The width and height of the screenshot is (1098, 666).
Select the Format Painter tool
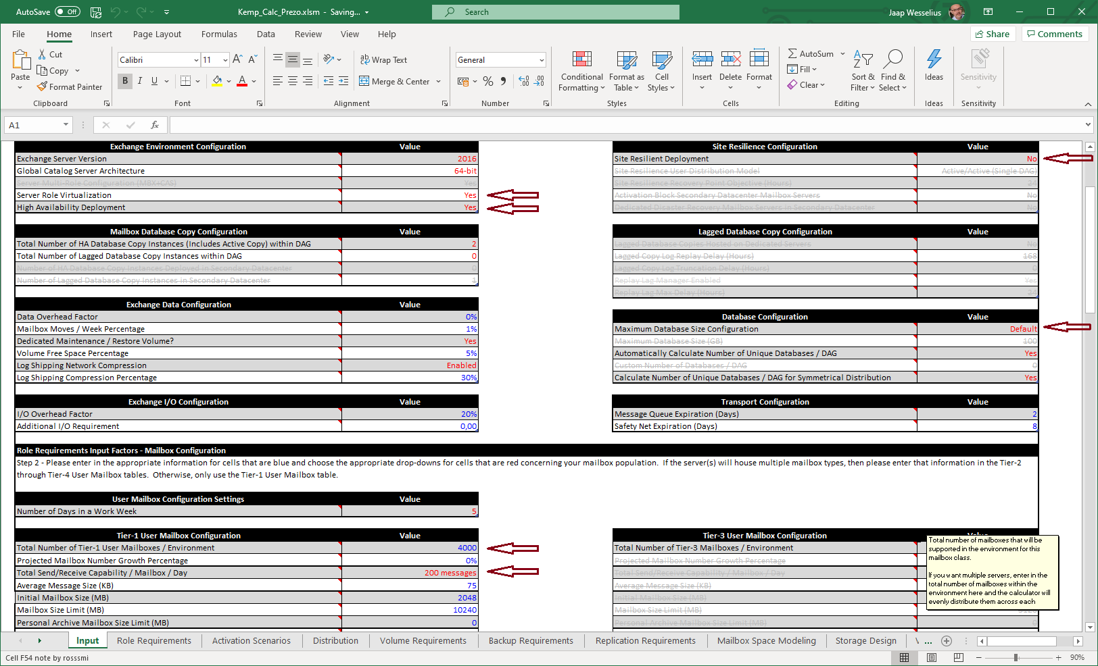click(70, 86)
